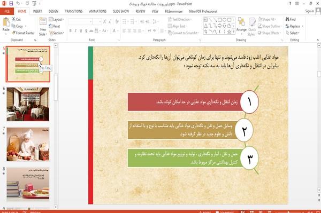
Task: Reset the slide layout
Action: click(x=55, y=26)
